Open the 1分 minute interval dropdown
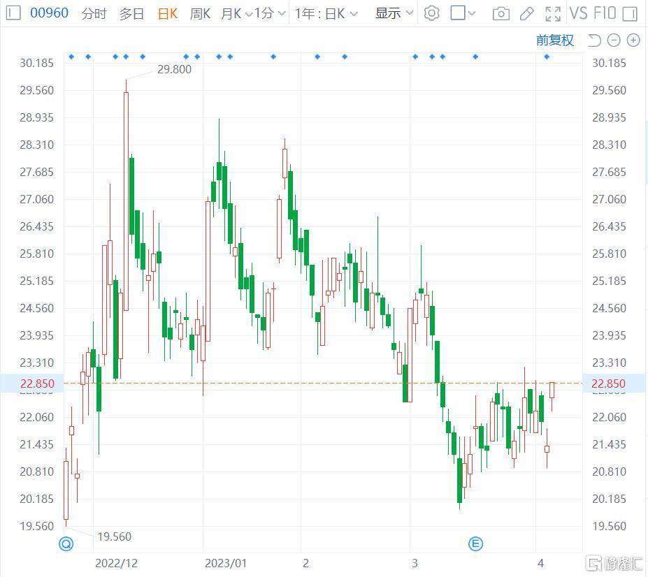The image size is (648, 577). (270, 13)
